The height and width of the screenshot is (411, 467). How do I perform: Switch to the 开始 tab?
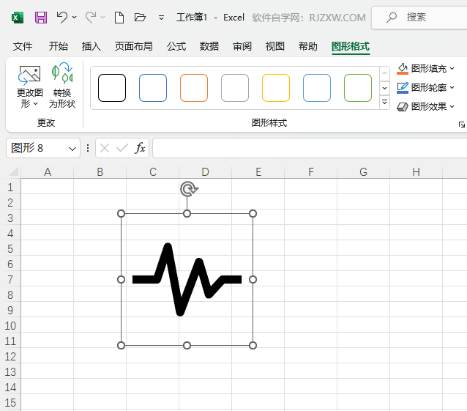(59, 46)
